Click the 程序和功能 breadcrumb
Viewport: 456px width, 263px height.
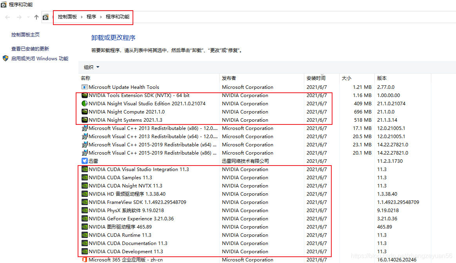click(x=118, y=17)
